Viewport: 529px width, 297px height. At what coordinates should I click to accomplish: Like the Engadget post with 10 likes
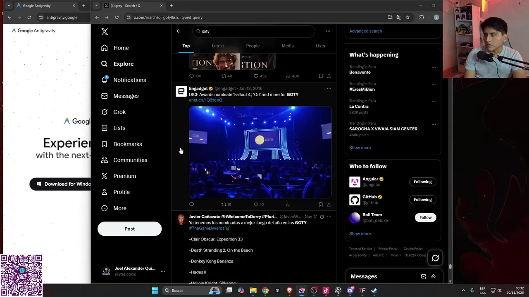(259, 204)
